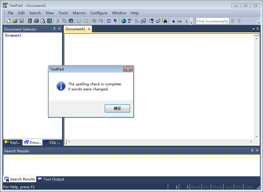Click the editor horizontal scrollbar left arrow
Image resolution: width=263 pixels, height=192 pixels.
click(x=69, y=142)
